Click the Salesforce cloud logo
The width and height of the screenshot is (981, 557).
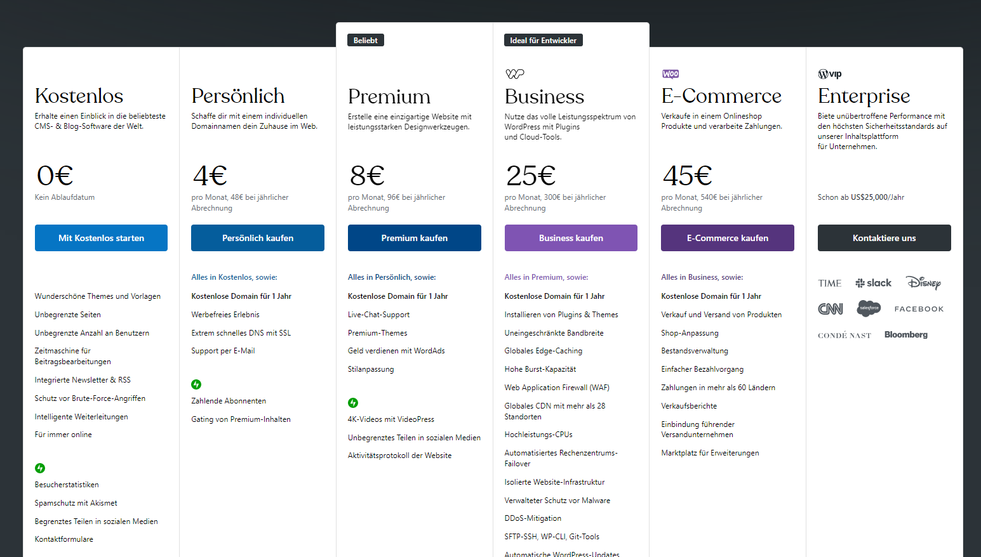[x=869, y=308]
